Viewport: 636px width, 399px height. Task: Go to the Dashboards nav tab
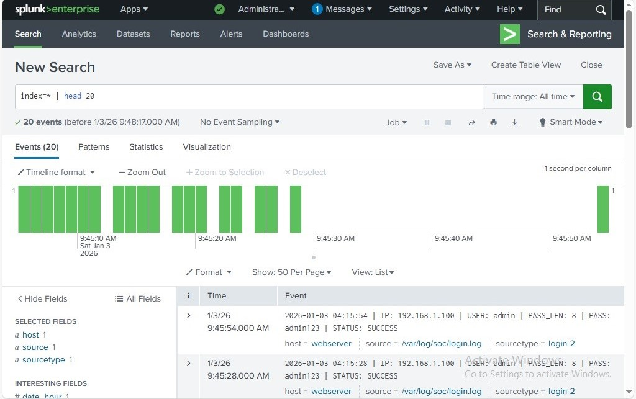(x=286, y=34)
